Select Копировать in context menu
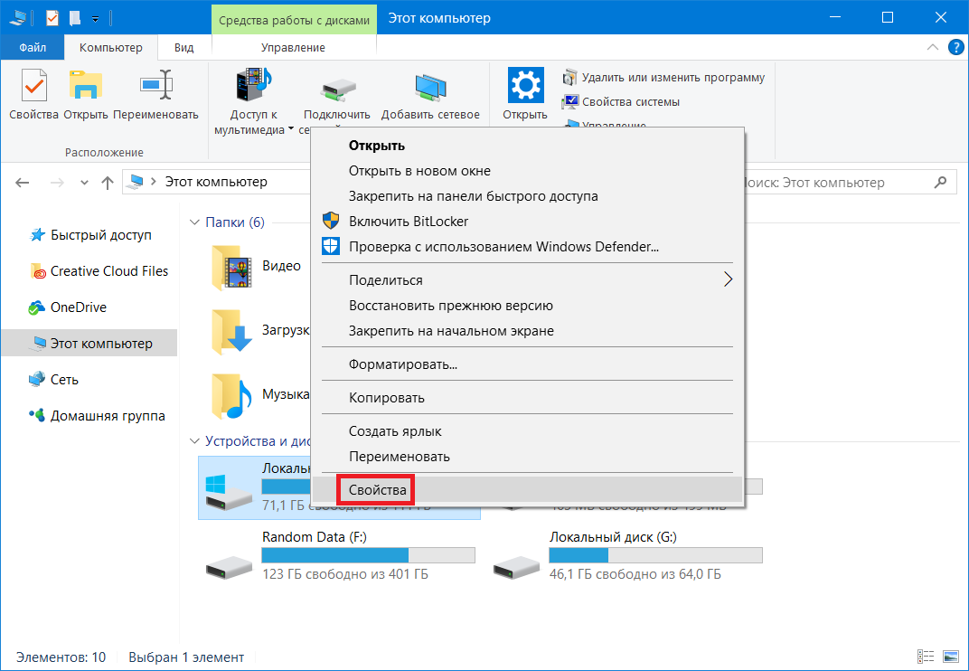This screenshot has width=969, height=671. [527, 398]
